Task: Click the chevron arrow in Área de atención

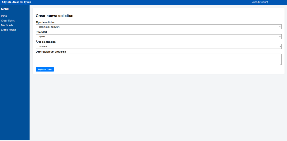Action: (280, 46)
